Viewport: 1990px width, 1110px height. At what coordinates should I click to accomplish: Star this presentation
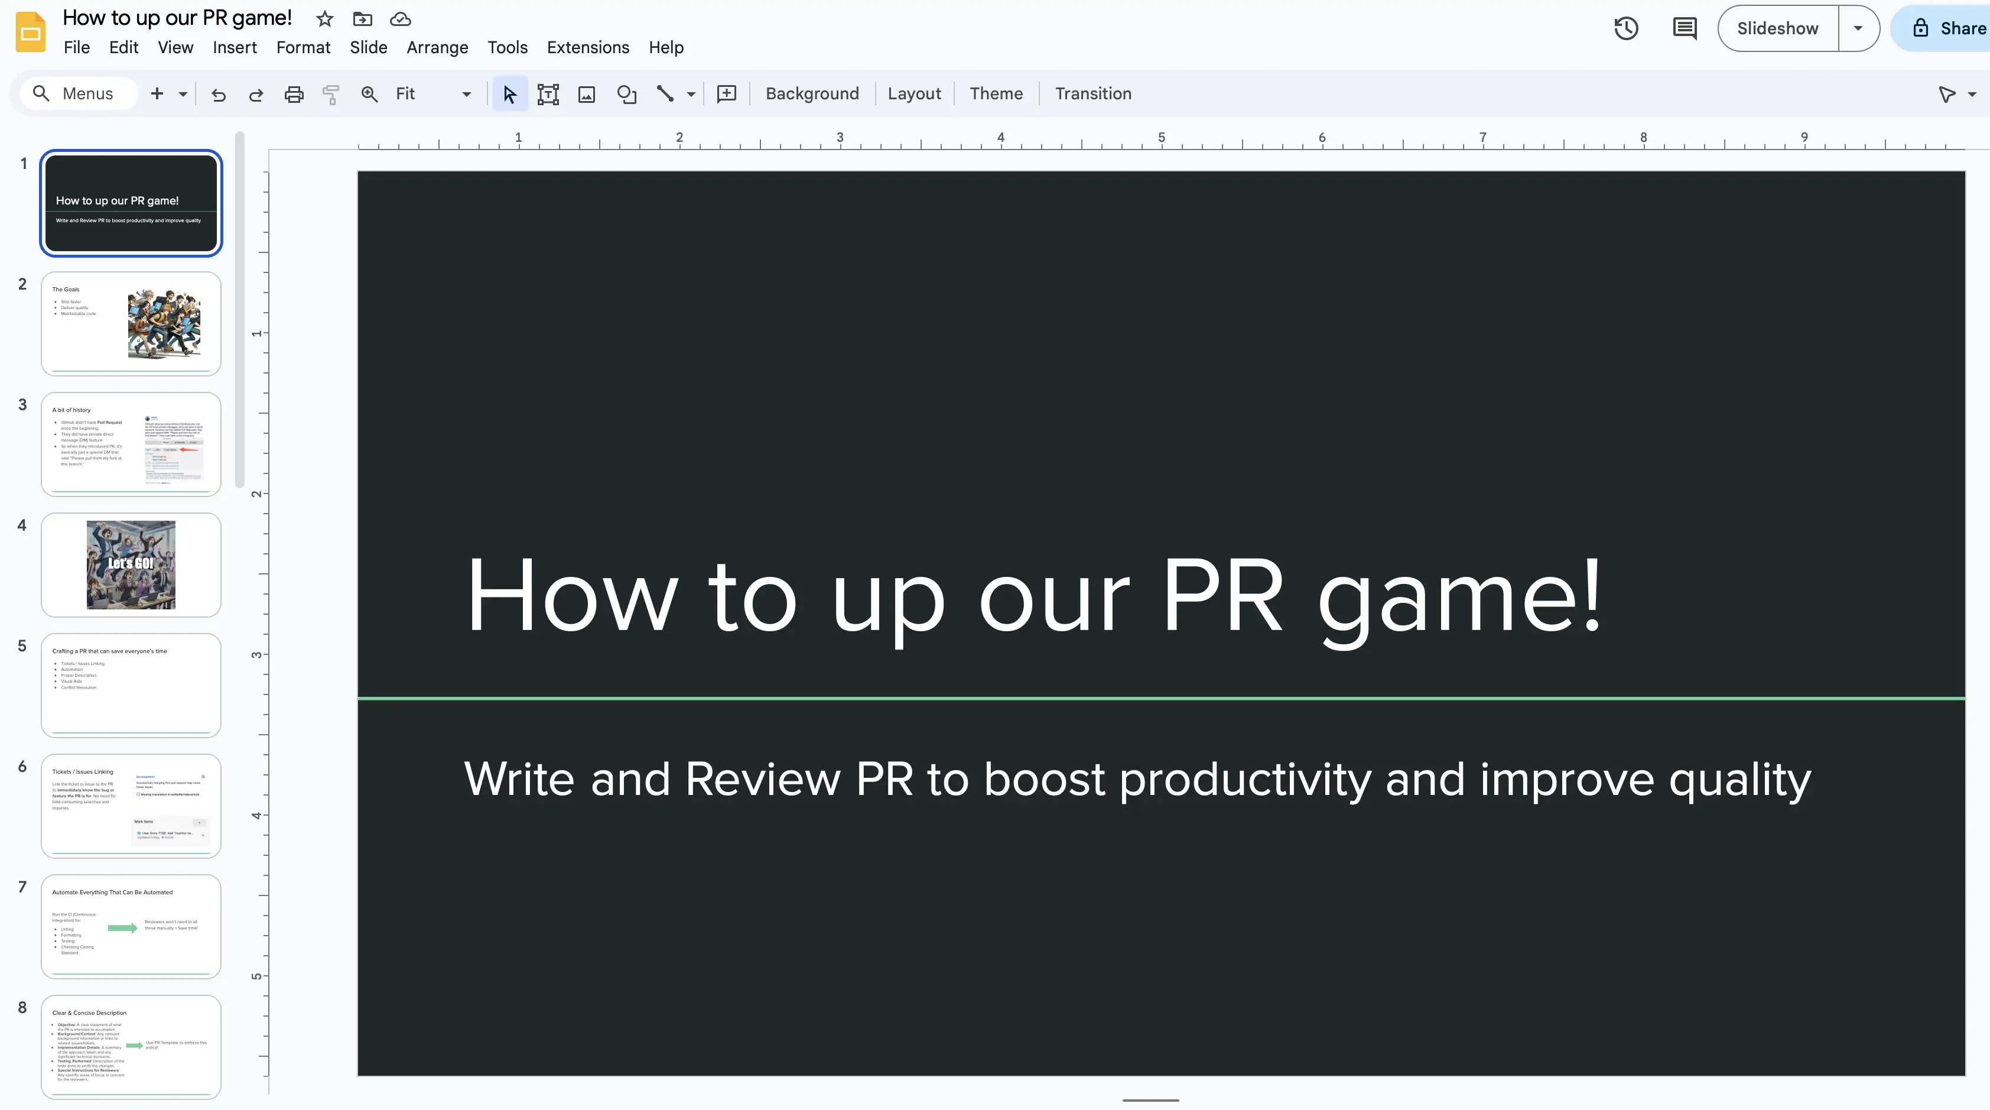pyautogui.click(x=324, y=18)
